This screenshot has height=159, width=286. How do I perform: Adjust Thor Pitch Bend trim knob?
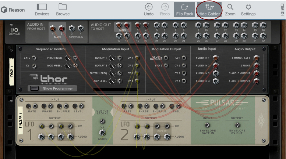[68, 58]
